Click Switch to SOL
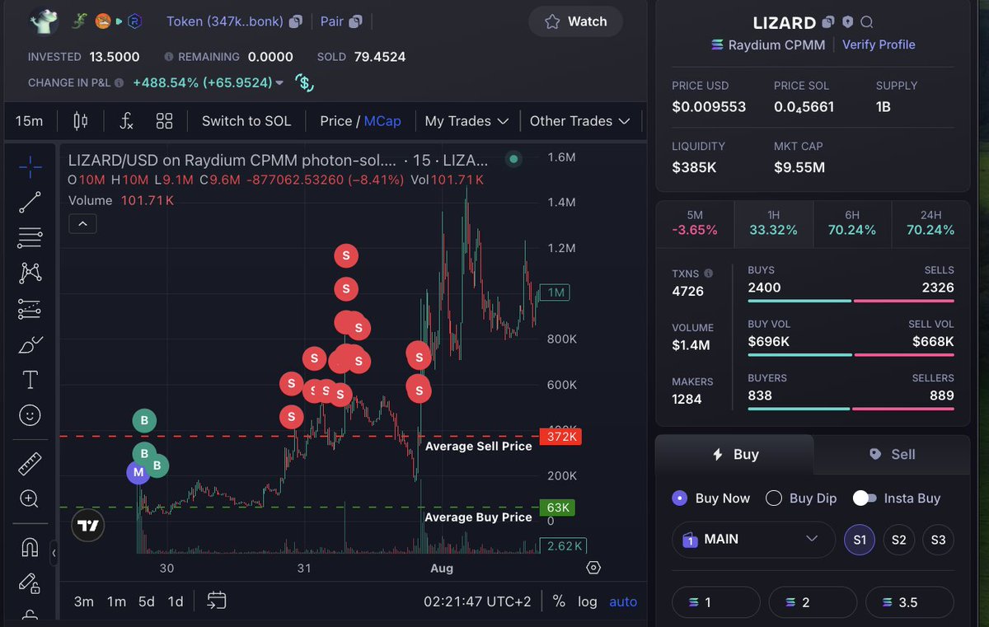 [x=246, y=121]
